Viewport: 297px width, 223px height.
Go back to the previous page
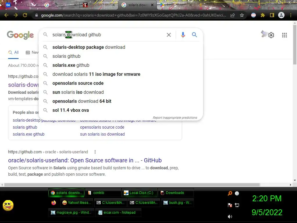click(x=6, y=15)
